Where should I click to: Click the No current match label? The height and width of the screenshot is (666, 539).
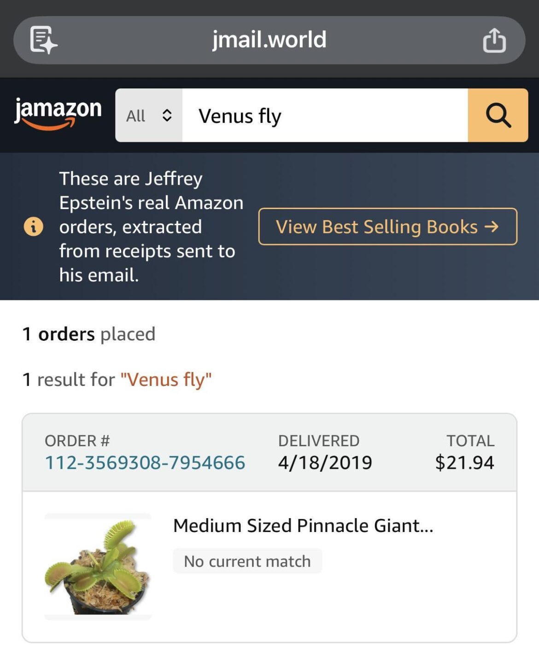point(246,561)
